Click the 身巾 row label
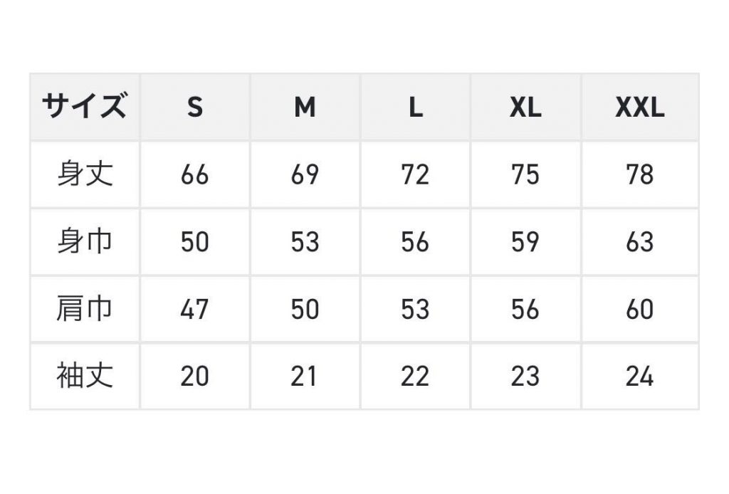The width and height of the screenshot is (729, 494). point(85,241)
